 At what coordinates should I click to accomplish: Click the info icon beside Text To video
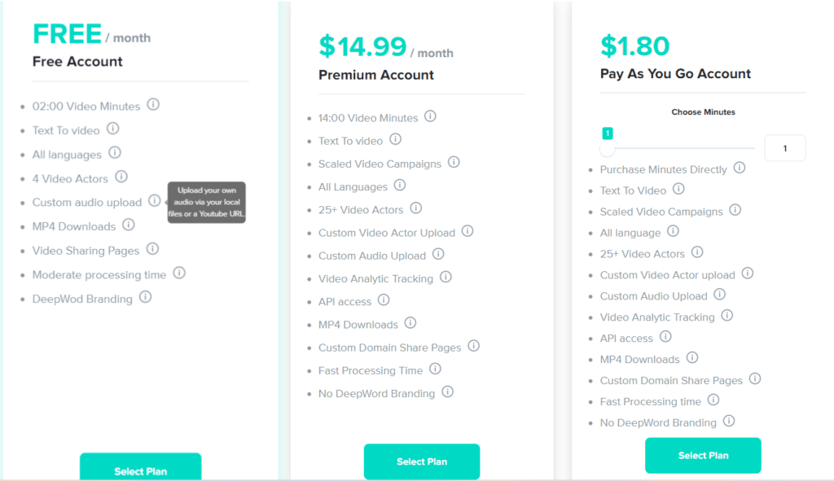[113, 129]
